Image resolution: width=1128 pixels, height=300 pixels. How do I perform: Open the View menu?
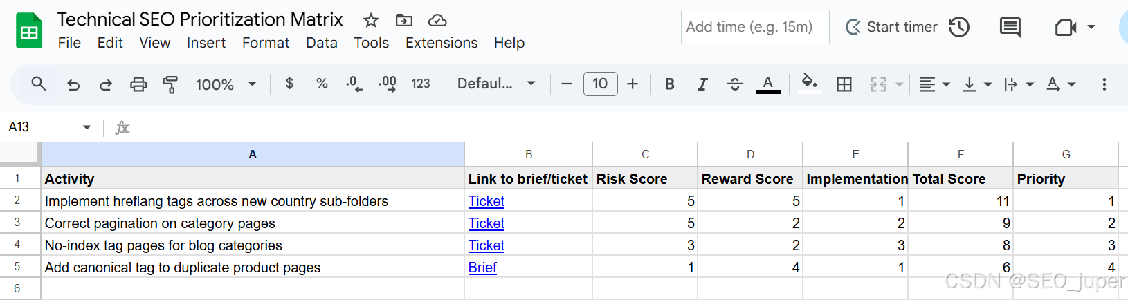(155, 43)
